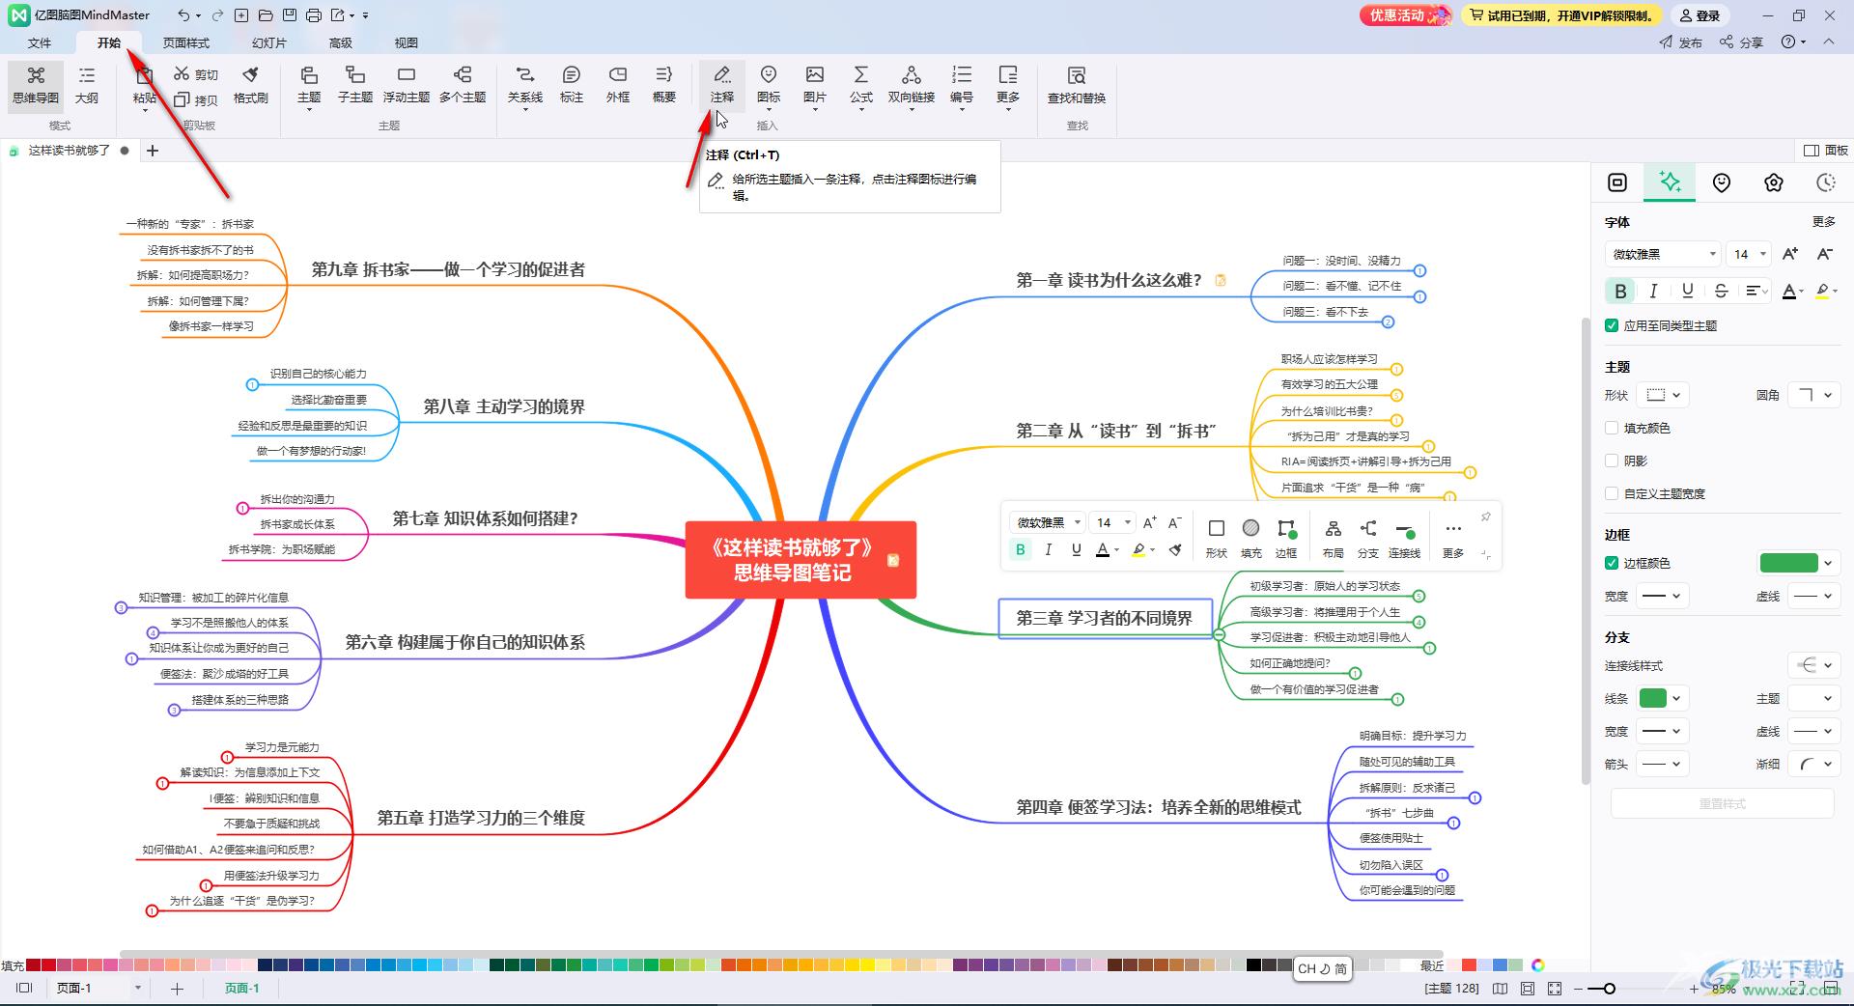Click 登录 login button
This screenshot has width=1854, height=1006.
pyautogui.click(x=1700, y=15)
